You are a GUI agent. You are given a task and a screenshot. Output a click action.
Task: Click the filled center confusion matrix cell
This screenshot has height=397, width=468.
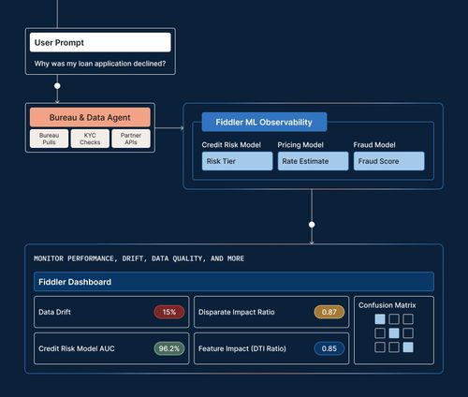[x=394, y=333]
